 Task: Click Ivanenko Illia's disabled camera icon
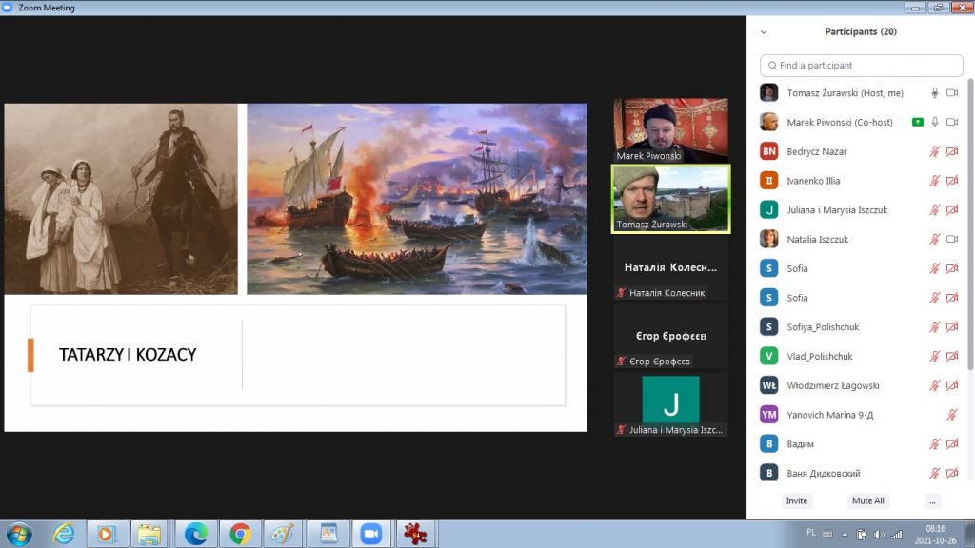click(951, 181)
